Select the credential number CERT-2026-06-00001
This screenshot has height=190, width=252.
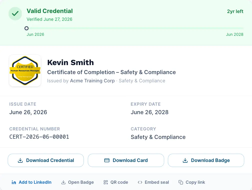click(39, 137)
